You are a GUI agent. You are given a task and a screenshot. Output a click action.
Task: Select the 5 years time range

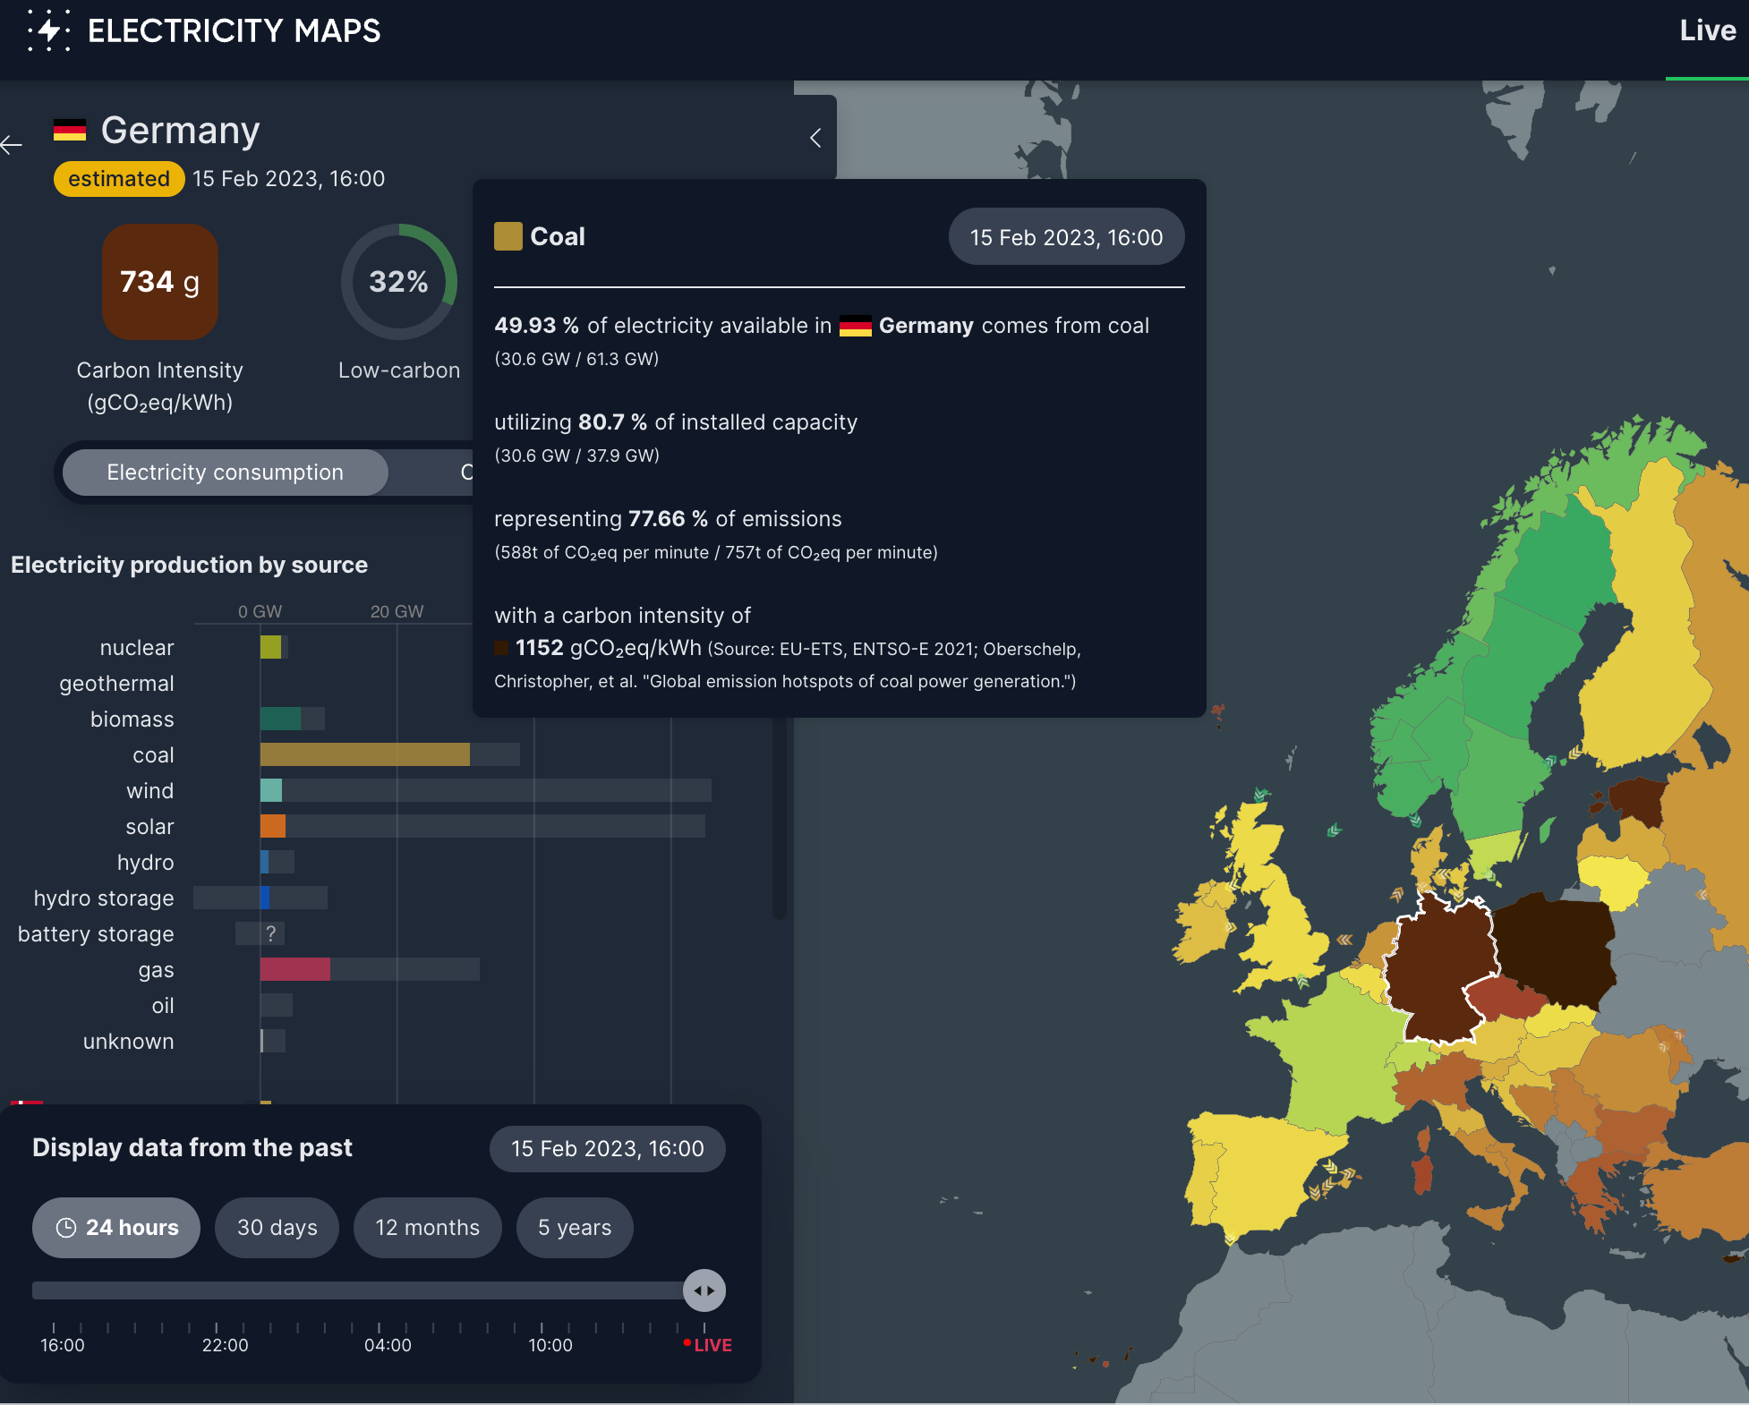(x=575, y=1228)
